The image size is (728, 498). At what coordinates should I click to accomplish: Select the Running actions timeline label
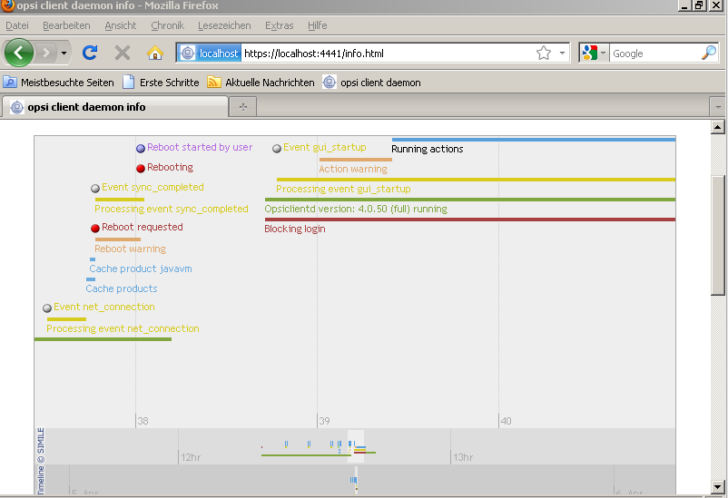(x=428, y=149)
